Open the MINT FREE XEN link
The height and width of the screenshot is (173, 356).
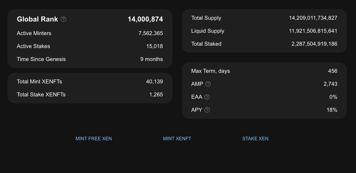pos(94,139)
